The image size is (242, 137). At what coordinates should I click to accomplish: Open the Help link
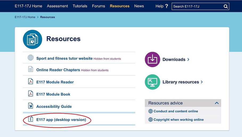tap(159, 6)
